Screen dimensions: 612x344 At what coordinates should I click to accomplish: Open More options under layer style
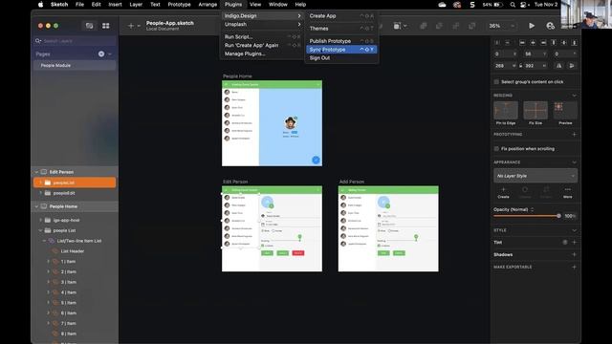[x=567, y=192]
